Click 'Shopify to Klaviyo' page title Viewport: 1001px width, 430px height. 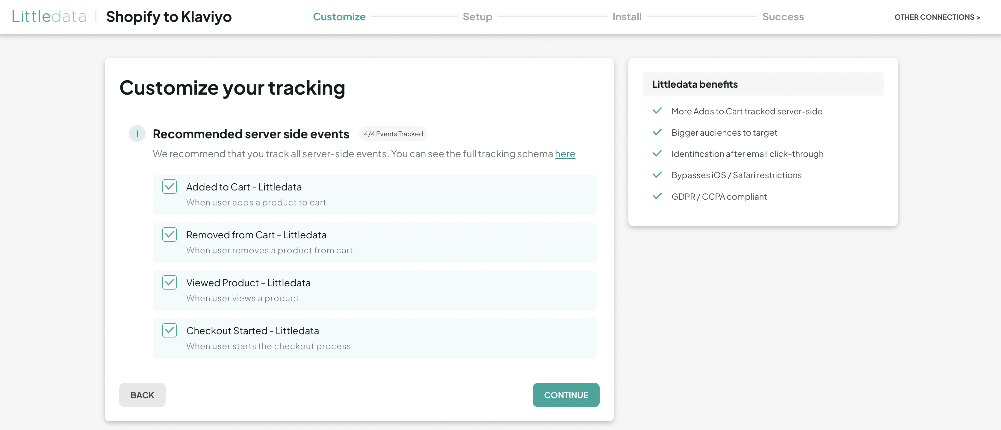pos(169,17)
